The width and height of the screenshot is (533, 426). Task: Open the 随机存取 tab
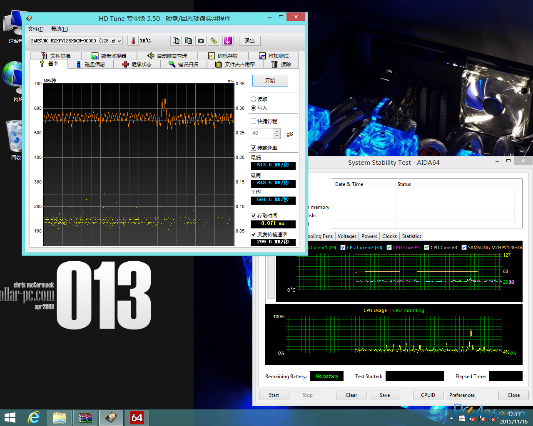[x=223, y=56]
